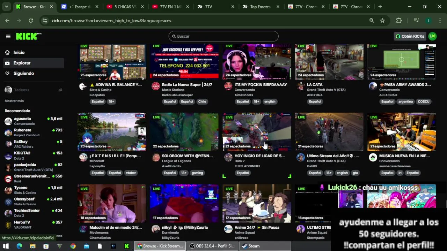
Task: Select the gta tag under Ultimo Stream del Año
Action: click(355, 173)
